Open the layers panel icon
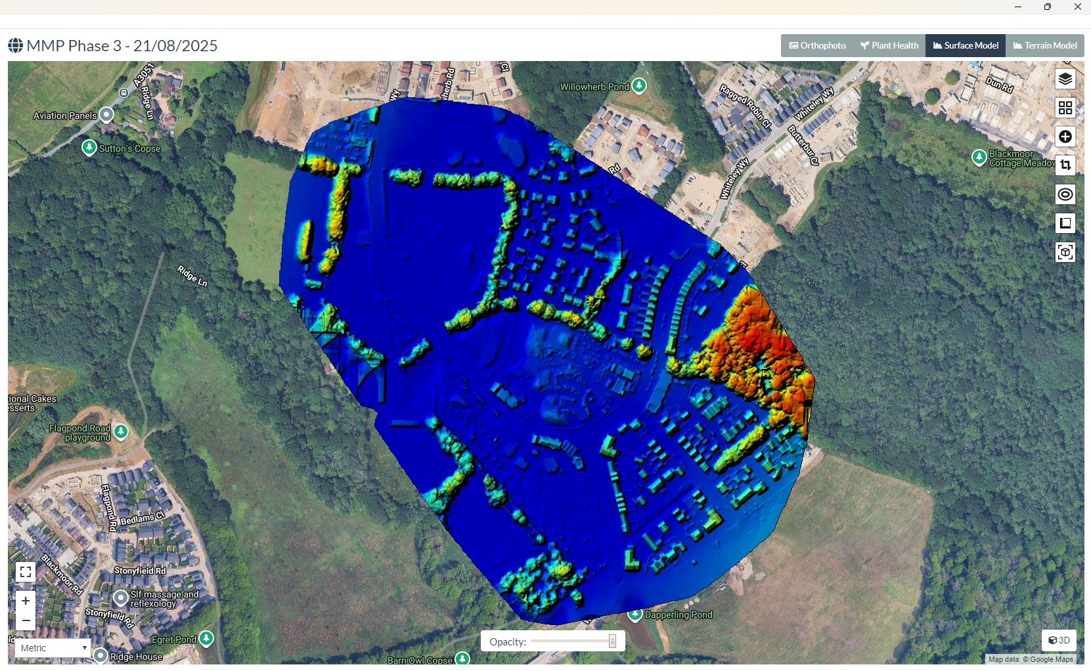Image resolution: width=1091 pixels, height=671 pixels. point(1065,79)
